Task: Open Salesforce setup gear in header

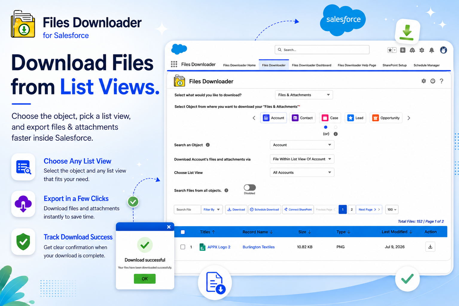Action: pos(422,50)
